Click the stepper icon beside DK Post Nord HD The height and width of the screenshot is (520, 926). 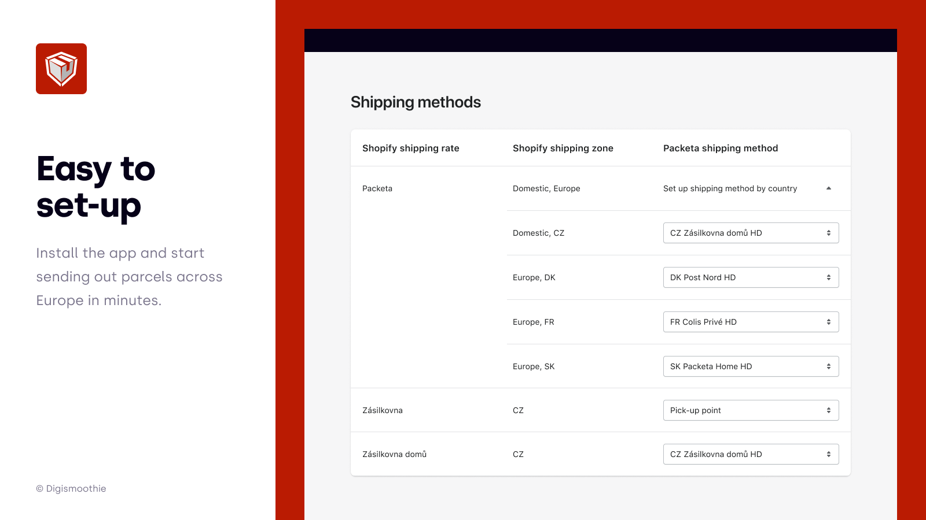[x=829, y=277]
